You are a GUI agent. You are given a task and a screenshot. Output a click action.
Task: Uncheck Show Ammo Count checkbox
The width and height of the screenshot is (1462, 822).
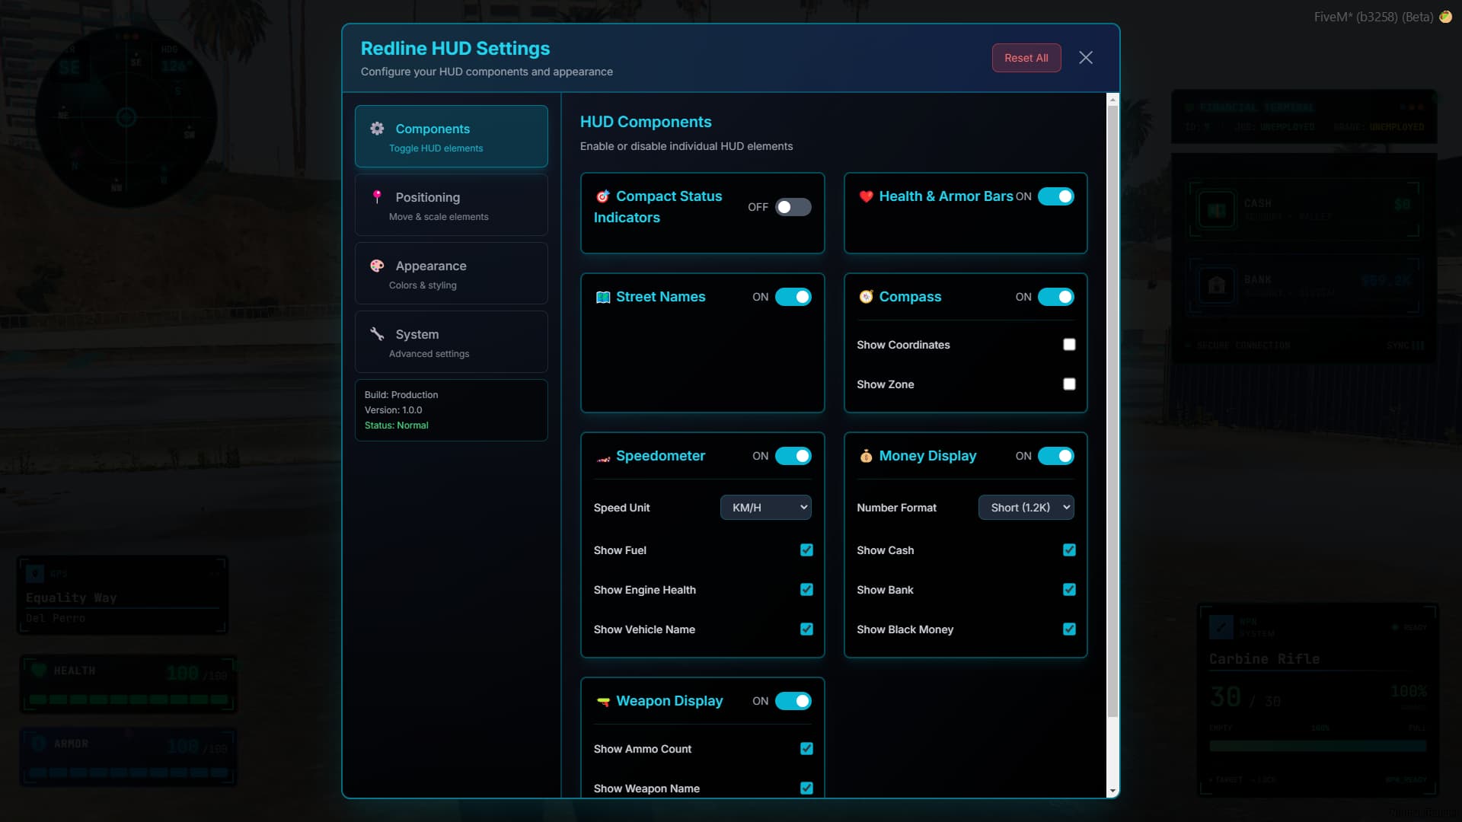click(806, 749)
